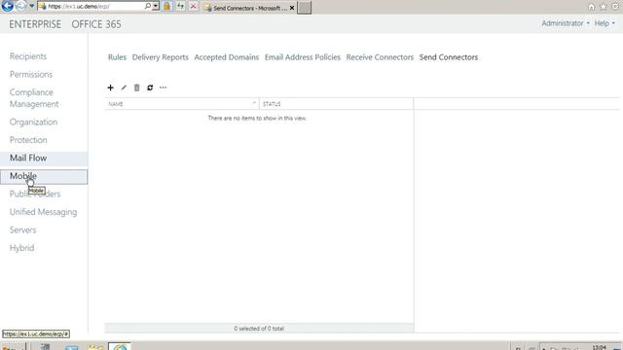Stop loading with the red X icon
This screenshot has height=350, width=623.
click(x=193, y=7)
